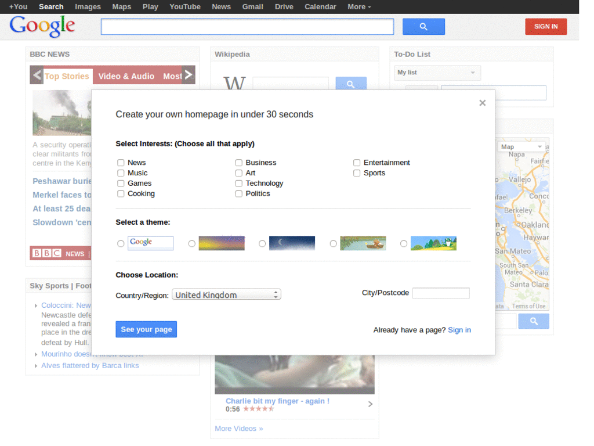Viewport: 594px width, 446px height.
Task: Click the Sign in link in dialog
Action: pyautogui.click(x=459, y=330)
